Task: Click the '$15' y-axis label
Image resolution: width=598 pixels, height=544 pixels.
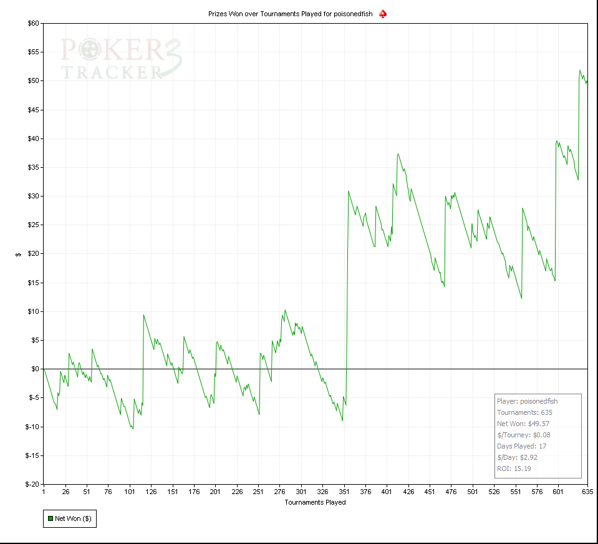Action: [33, 283]
